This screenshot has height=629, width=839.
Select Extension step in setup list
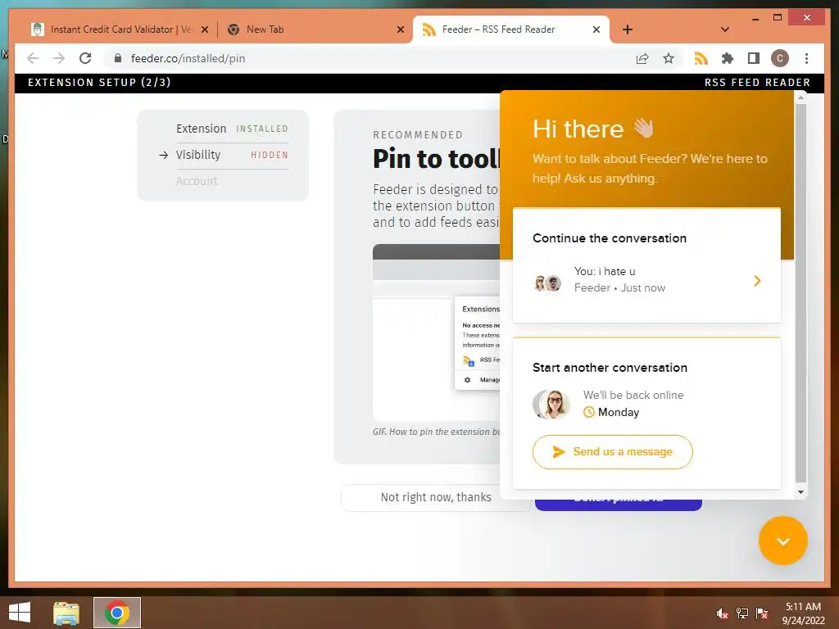232,129
